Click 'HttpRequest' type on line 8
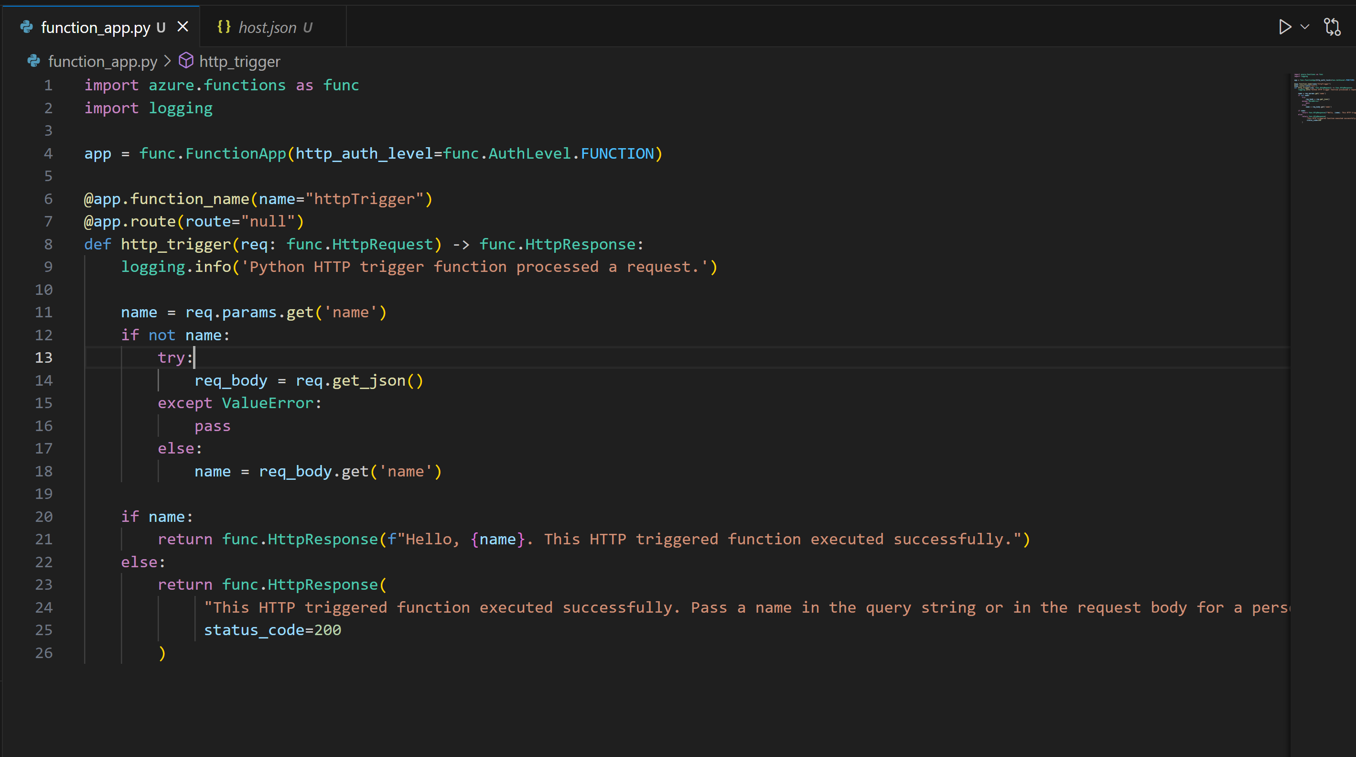1356x757 pixels. [x=383, y=244]
